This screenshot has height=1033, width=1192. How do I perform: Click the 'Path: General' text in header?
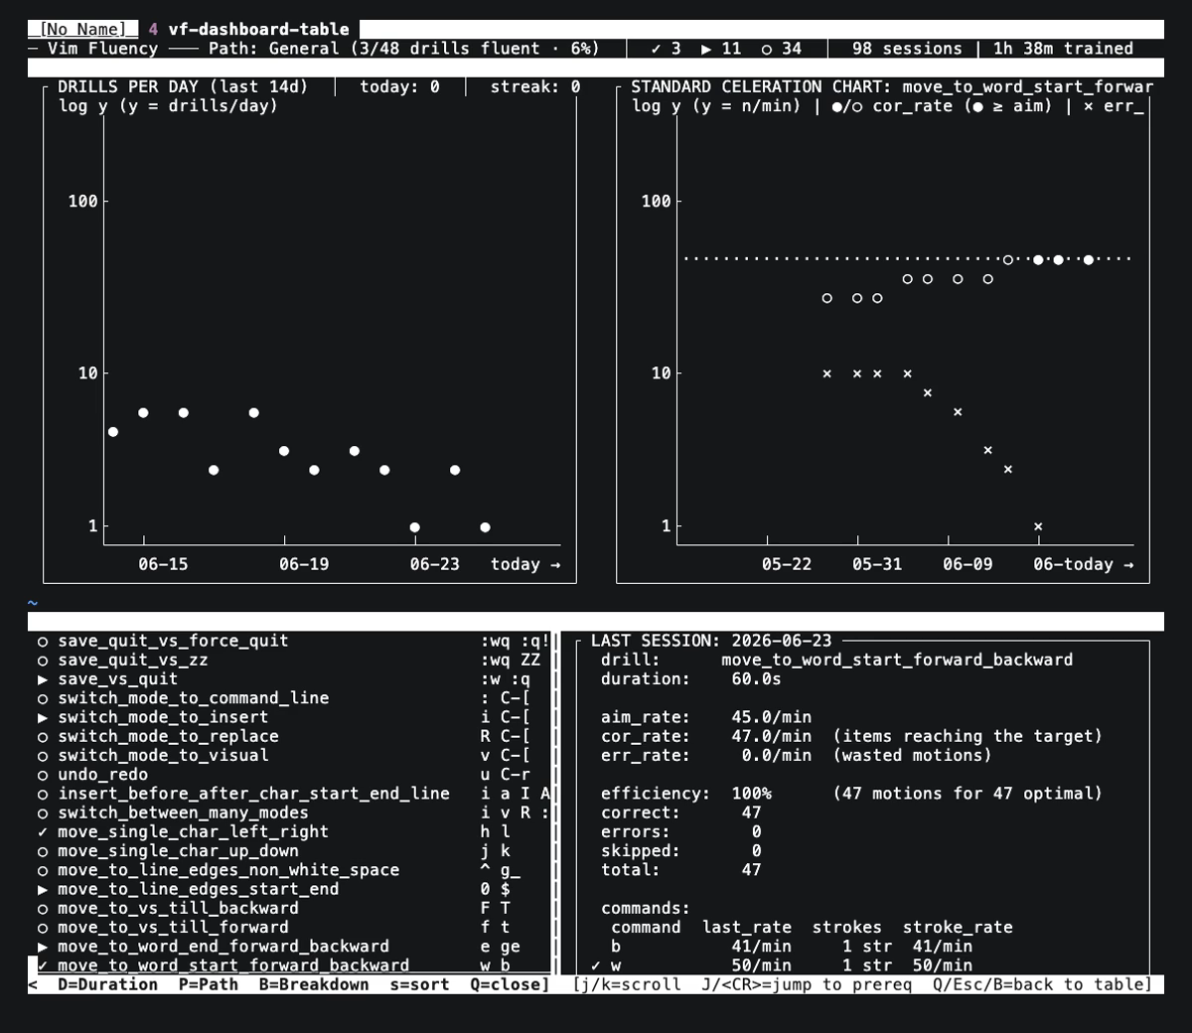(274, 49)
